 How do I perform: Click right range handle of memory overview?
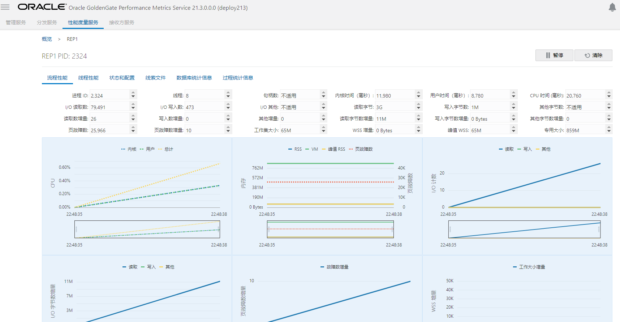tap(392, 229)
